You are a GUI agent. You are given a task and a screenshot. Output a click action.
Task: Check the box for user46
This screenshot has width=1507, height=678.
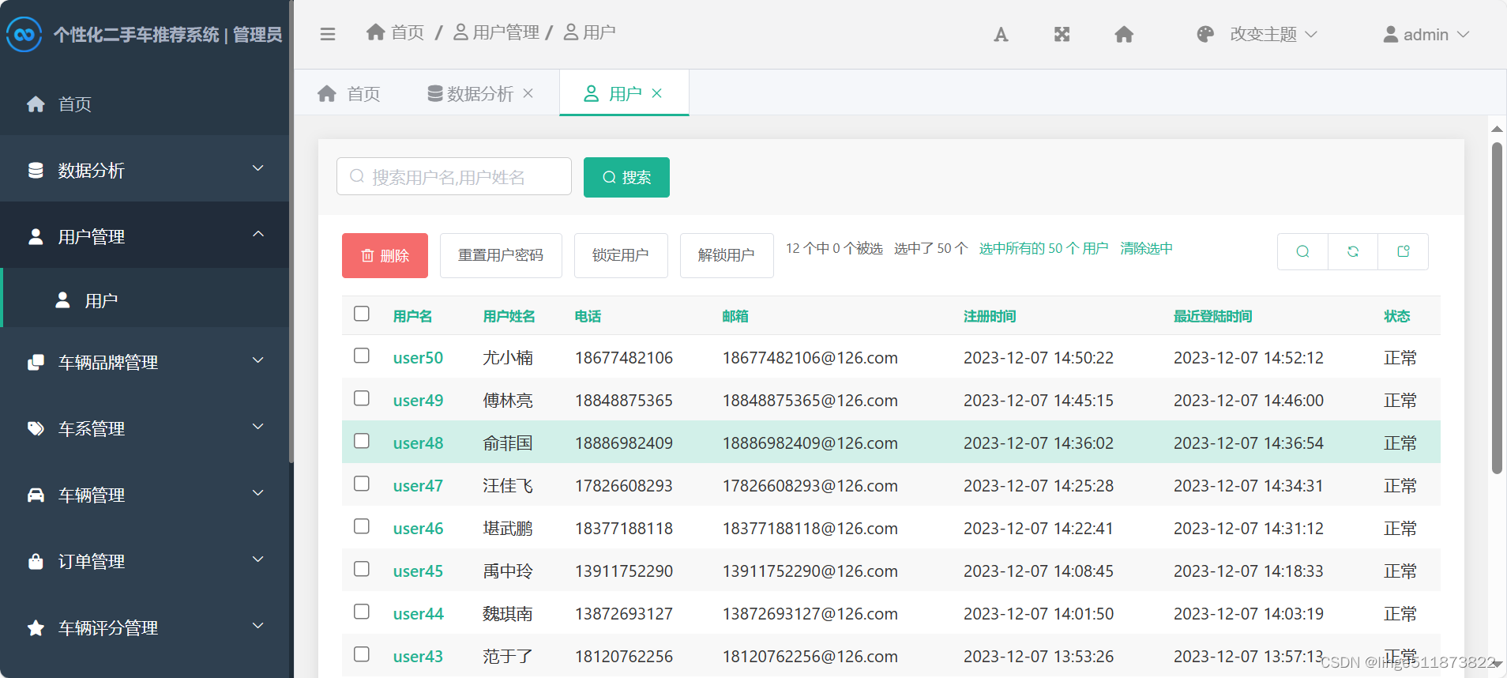pyautogui.click(x=362, y=526)
